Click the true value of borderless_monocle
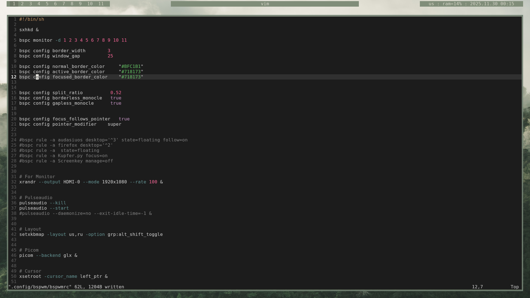The height and width of the screenshot is (298, 530). click(116, 98)
